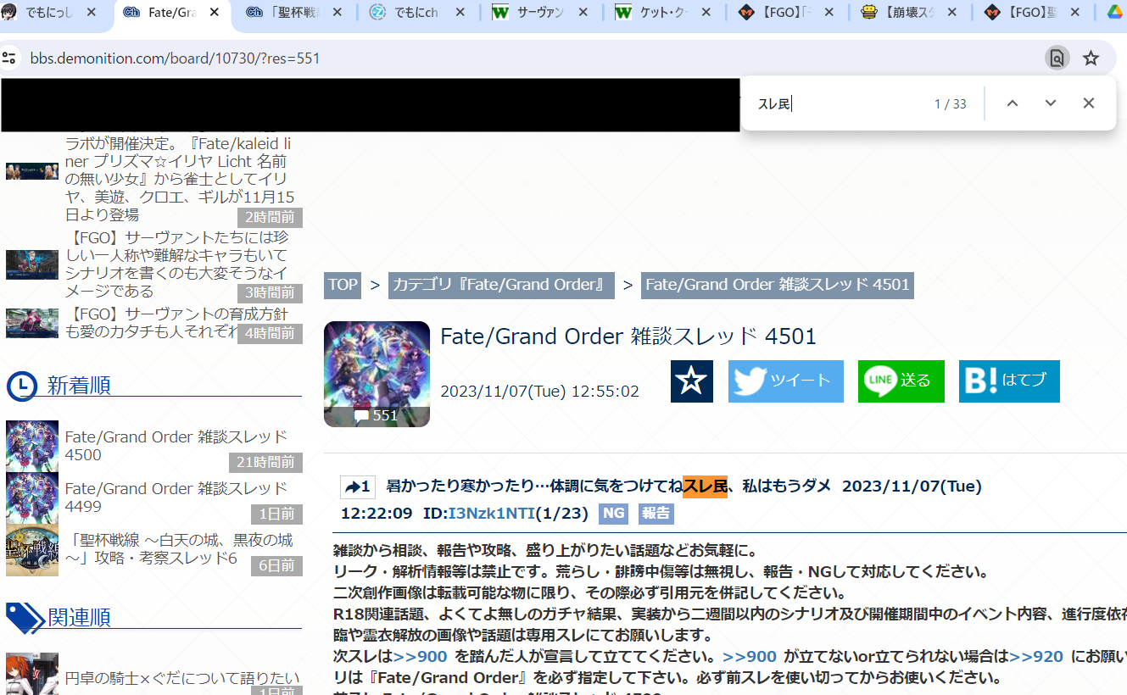Click the TOP breadcrumb link
The height and width of the screenshot is (695, 1127).
pos(343,285)
